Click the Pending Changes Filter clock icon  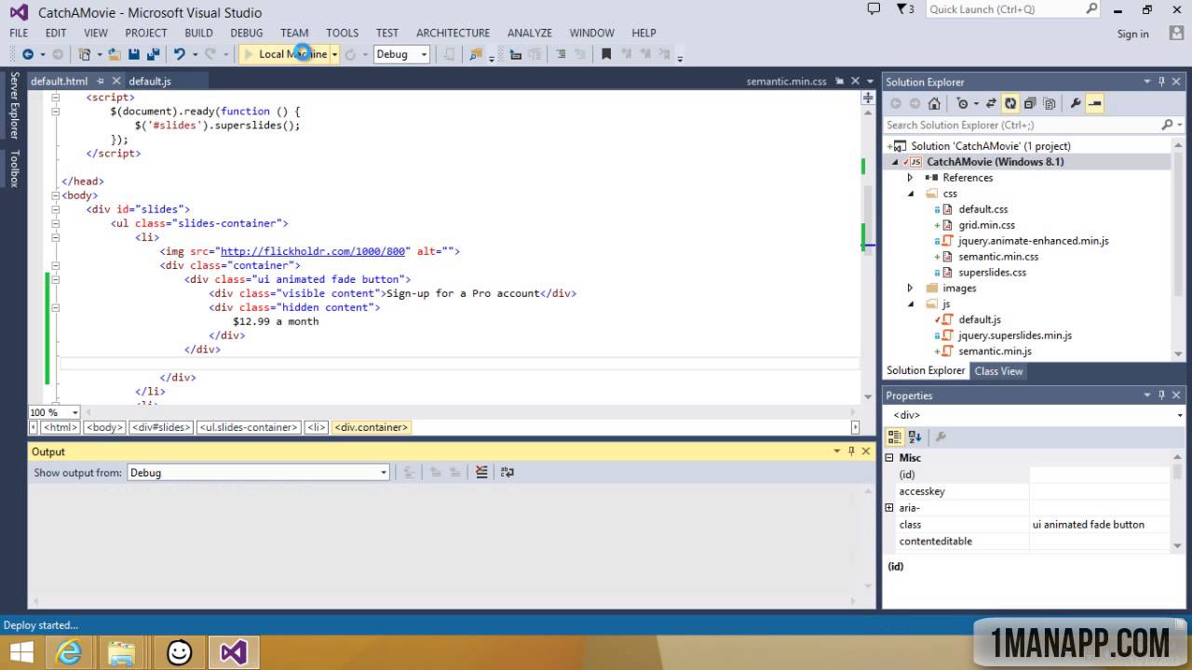(963, 103)
